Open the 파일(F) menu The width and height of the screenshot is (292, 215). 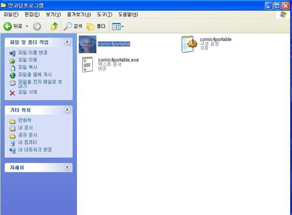pos(11,15)
